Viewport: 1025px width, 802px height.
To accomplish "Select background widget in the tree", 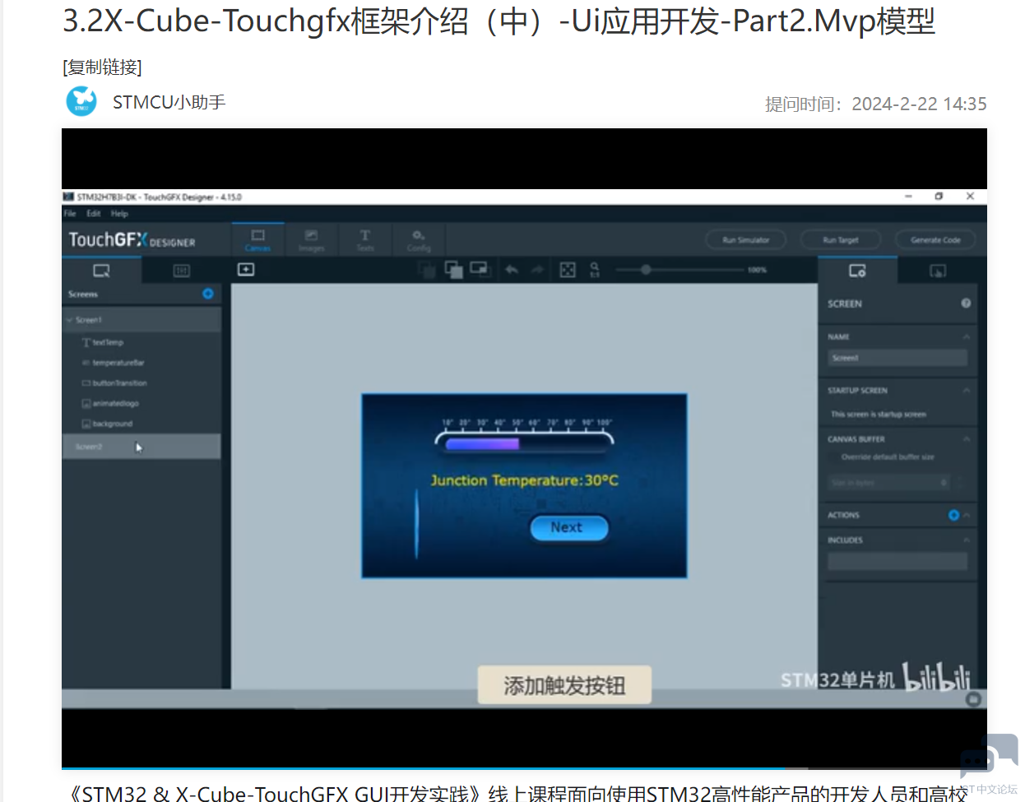I will 113,424.
